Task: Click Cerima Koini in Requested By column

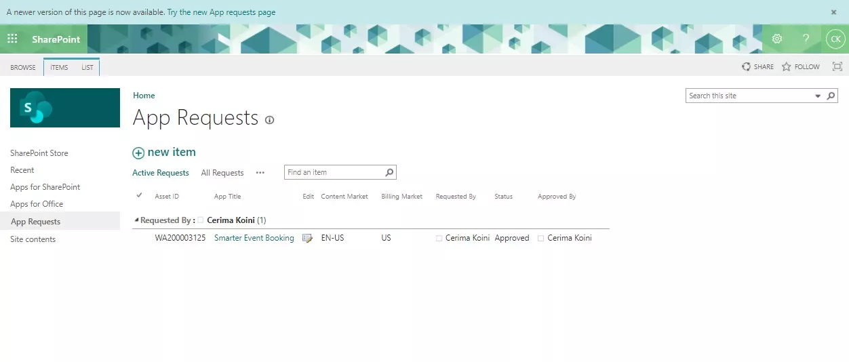Action: click(467, 238)
